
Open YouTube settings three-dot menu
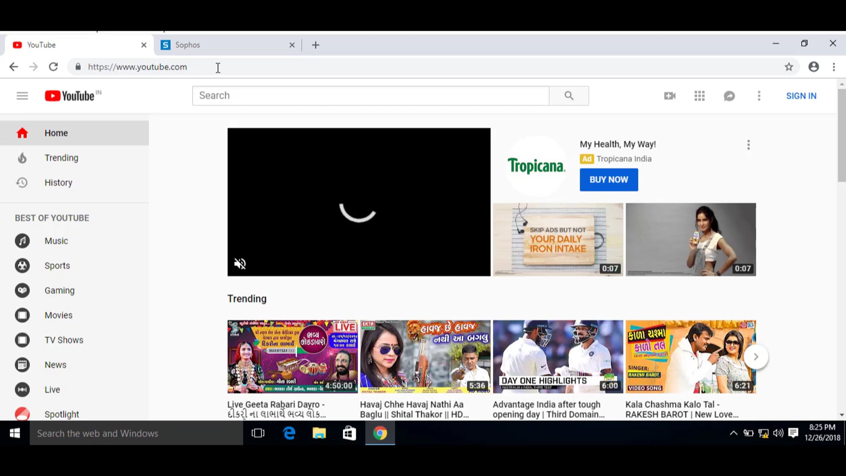click(759, 96)
